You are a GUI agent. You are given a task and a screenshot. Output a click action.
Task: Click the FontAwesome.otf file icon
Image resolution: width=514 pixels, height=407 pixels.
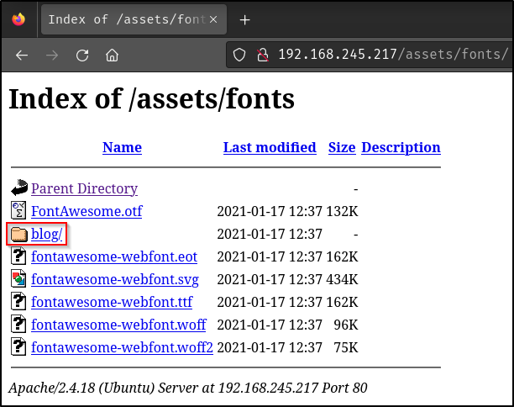[x=19, y=211]
